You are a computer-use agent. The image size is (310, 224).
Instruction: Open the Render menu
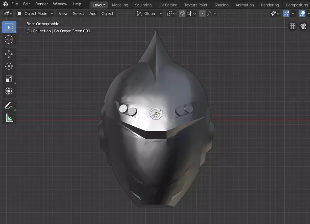point(42,4)
